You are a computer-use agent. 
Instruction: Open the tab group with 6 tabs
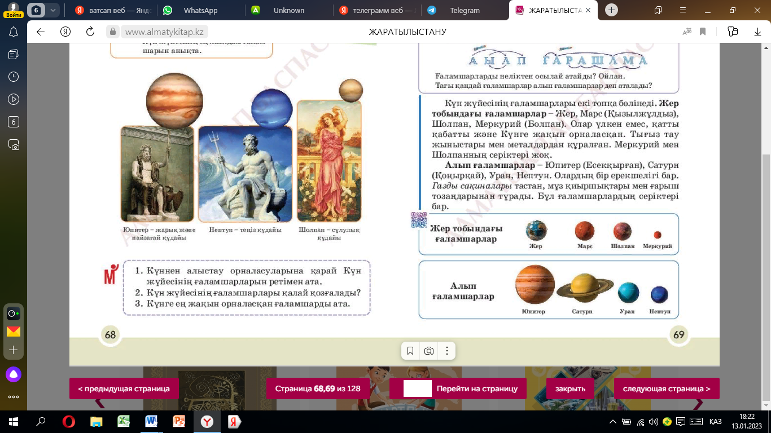[x=37, y=10]
